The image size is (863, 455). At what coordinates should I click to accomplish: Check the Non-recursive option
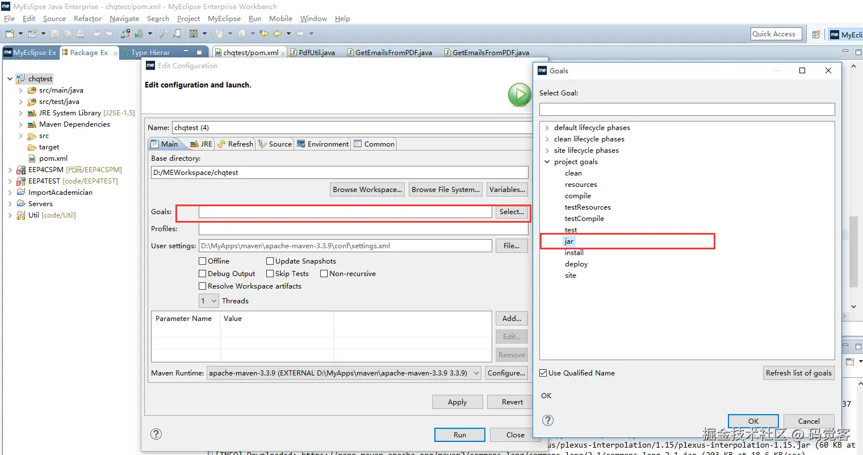click(x=324, y=274)
